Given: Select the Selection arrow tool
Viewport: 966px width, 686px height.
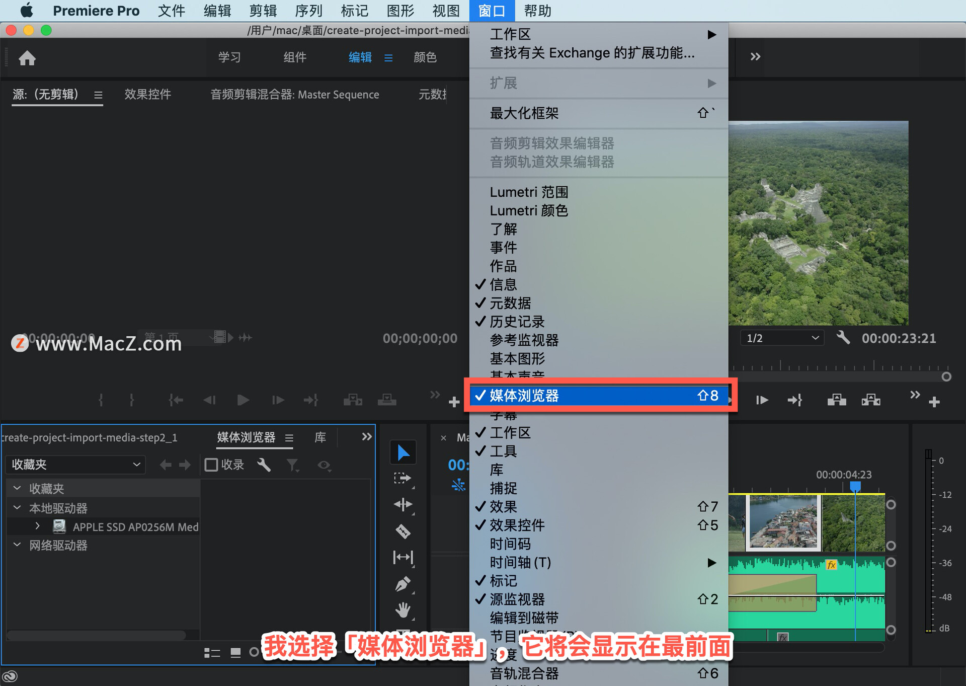Looking at the screenshot, I should tap(403, 452).
